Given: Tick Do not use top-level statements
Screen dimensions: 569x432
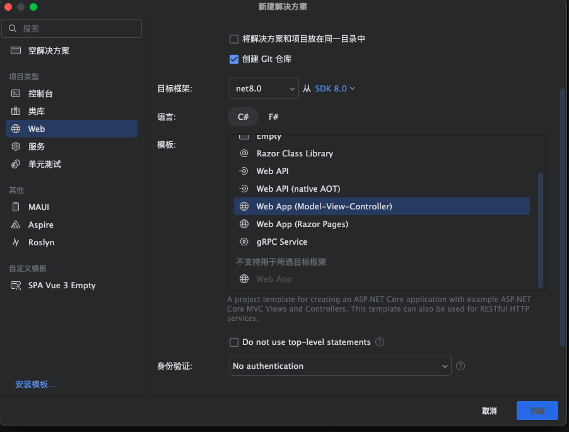Looking at the screenshot, I should click(x=234, y=342).
